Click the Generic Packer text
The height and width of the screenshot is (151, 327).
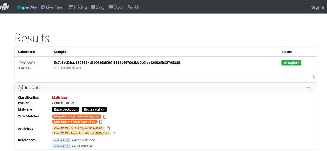(63, 103)
